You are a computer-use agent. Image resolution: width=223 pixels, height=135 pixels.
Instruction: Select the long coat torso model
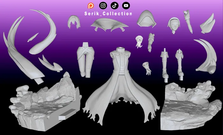(120, 83)
